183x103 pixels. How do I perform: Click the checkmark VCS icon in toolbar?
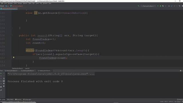[x=174, y=6]
